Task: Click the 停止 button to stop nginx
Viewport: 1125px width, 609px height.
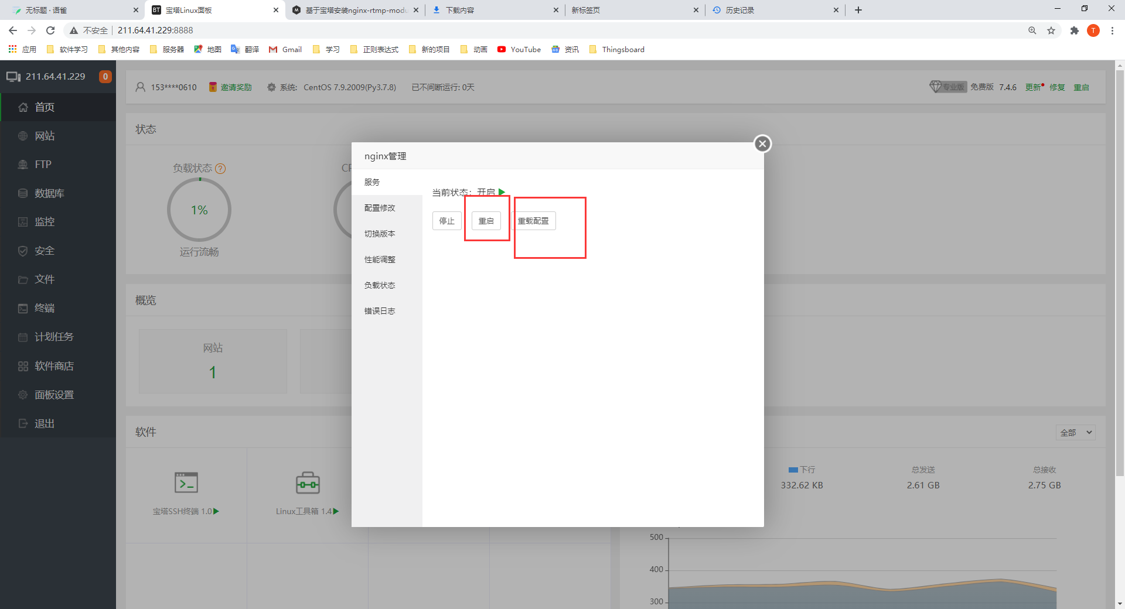Action: (x=446, y=221)
